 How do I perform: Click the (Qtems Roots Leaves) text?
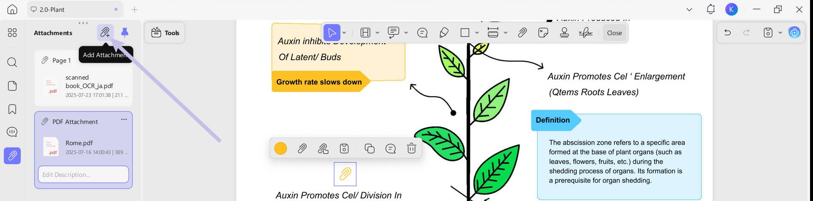coord(594,92)
